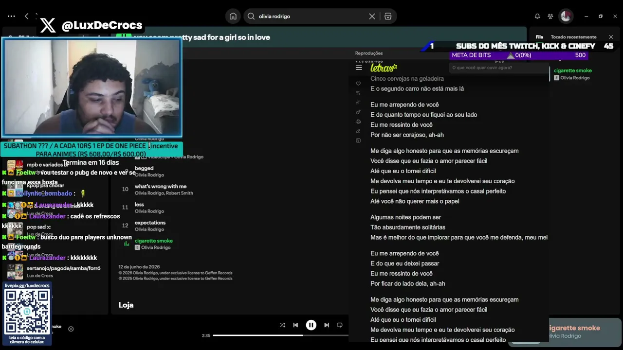Skip to the previous track
This screenshot has height=350, width=623.
(x=295, y=325)
